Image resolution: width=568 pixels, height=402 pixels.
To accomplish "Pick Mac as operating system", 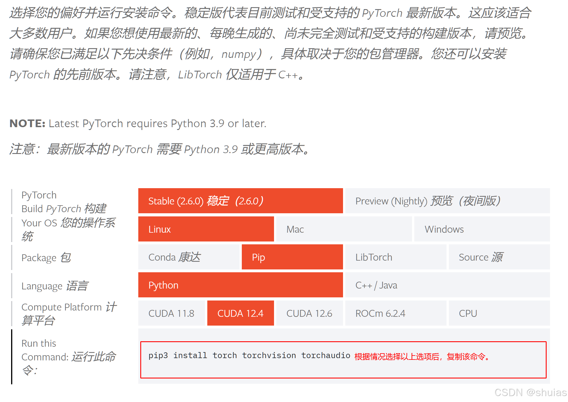I will pyautogui.click(x=344, y=229).
